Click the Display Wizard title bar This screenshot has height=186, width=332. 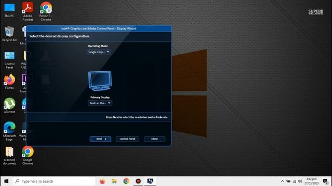pyautogui.click(x=99, y=28)
